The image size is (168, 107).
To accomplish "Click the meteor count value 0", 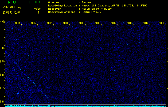I will point(38,13).
